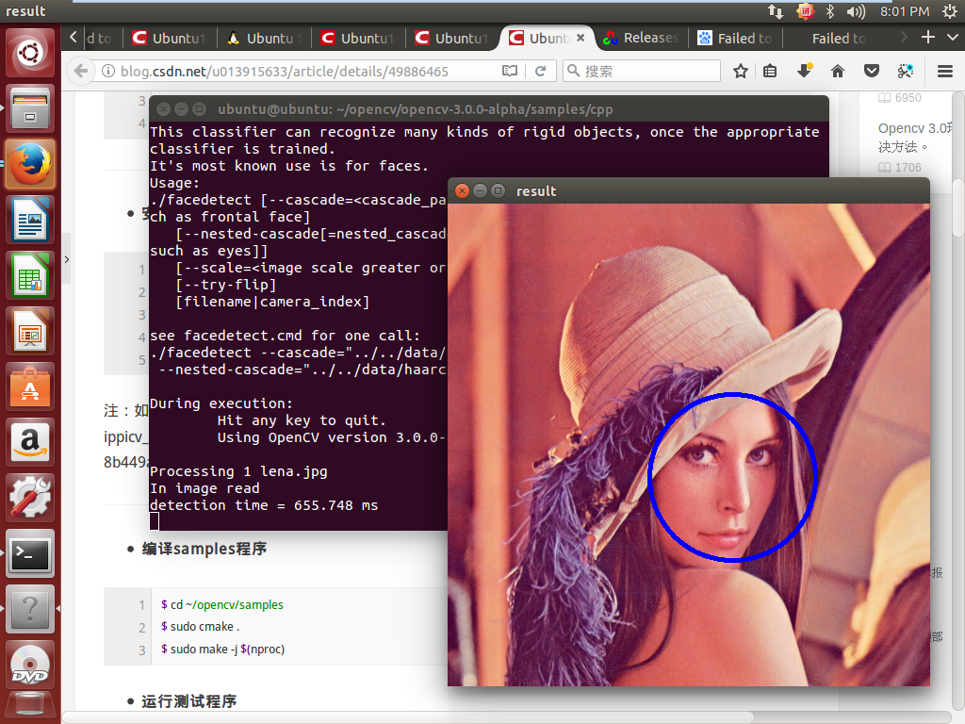Expand the collapsed side panel arrow
Screen dimensions: 965x724
(66, 258)
